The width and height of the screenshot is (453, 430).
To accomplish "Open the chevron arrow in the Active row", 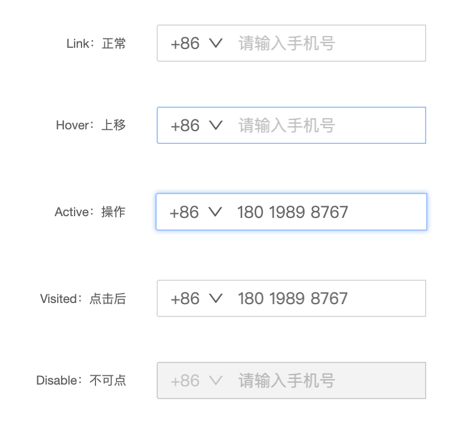I will 215,212.
